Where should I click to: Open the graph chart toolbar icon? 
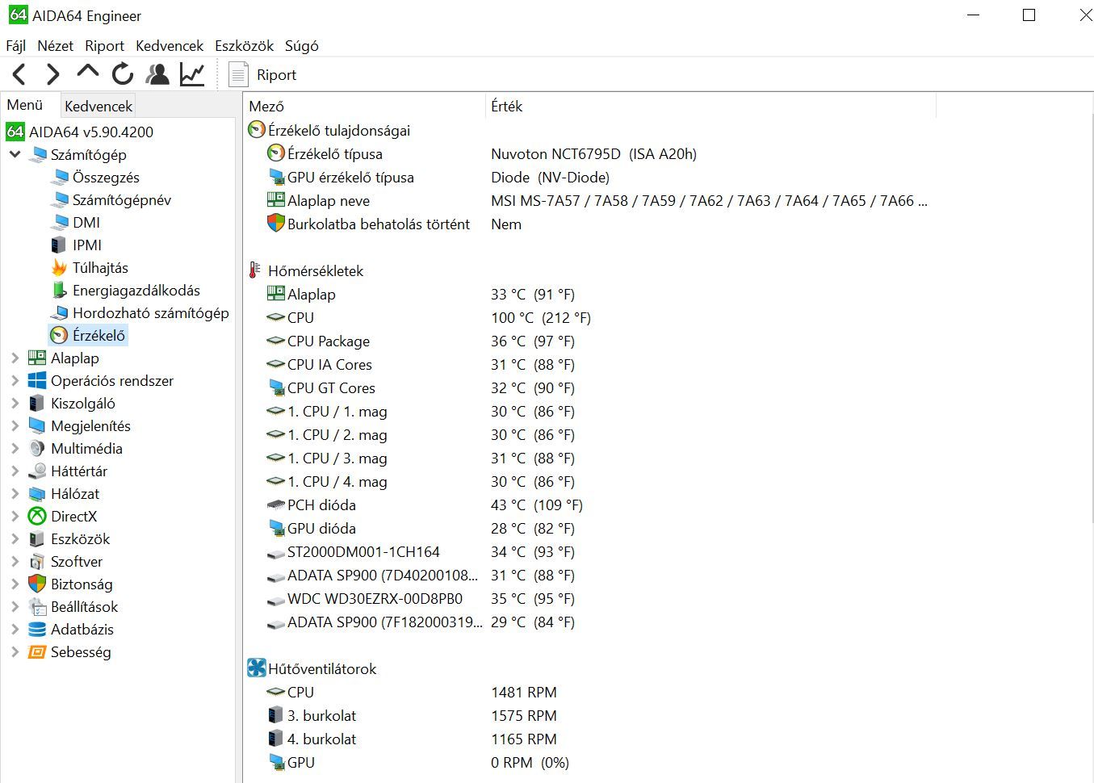point(192,74)
